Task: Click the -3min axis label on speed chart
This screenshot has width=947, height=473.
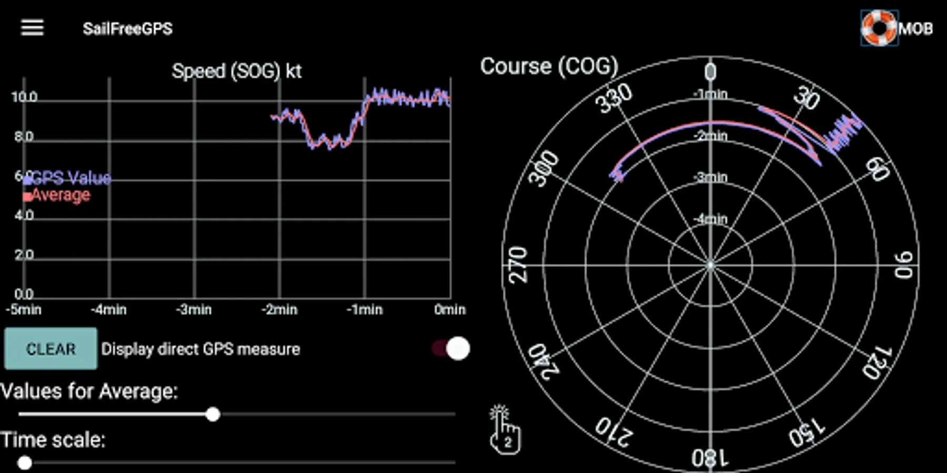Action: click(x=194, y=310)
